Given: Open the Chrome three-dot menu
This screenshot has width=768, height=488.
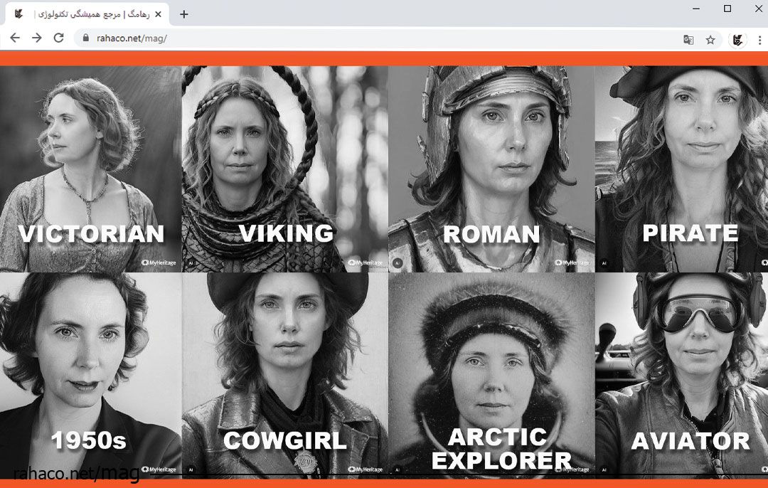Looking at the screenshot, I should [x=759, y=40].
